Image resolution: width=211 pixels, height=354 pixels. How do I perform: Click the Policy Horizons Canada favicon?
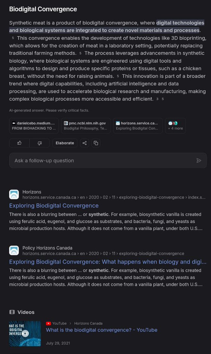(x=14, y=250)
